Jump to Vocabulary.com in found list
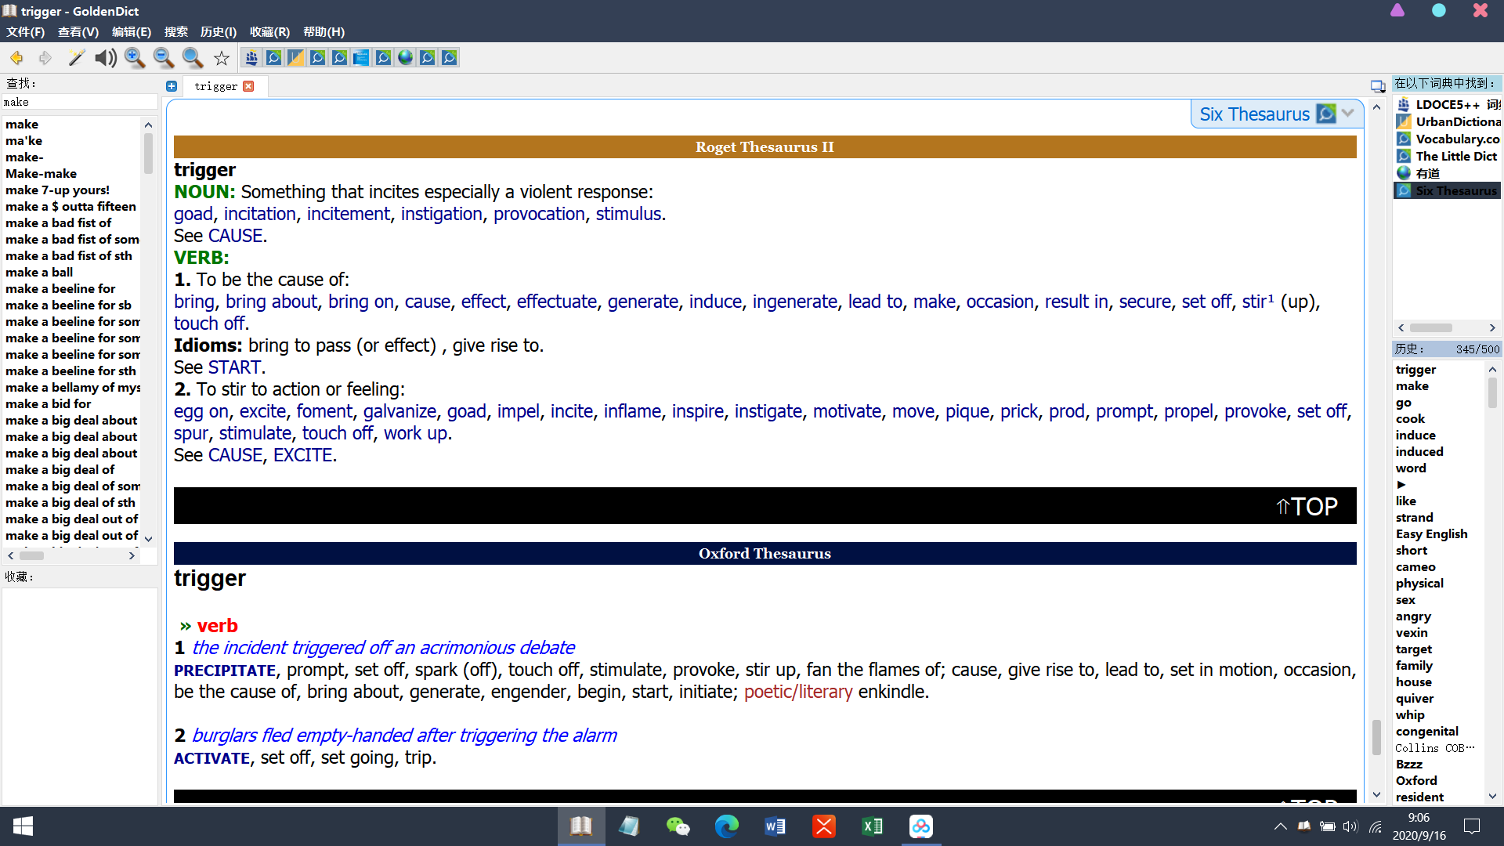This screenshot has height=846, width=1504. click(1448, 139)
